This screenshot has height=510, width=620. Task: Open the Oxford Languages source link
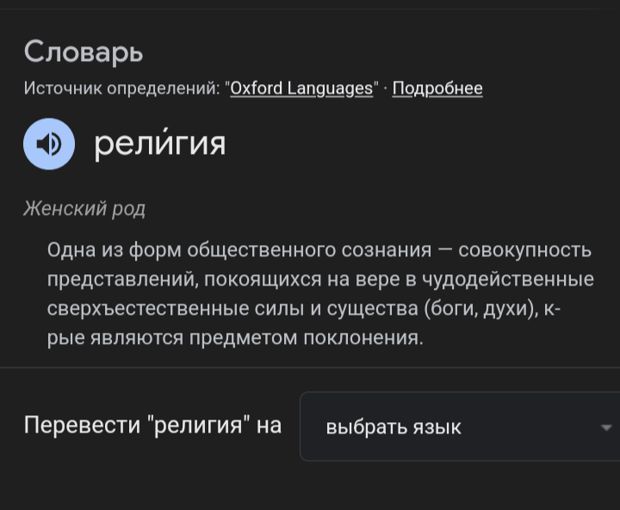pos(301,88)
